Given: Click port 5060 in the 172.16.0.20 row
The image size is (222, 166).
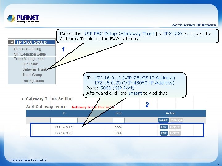Looking at the screenshot, I should [118, 133].
